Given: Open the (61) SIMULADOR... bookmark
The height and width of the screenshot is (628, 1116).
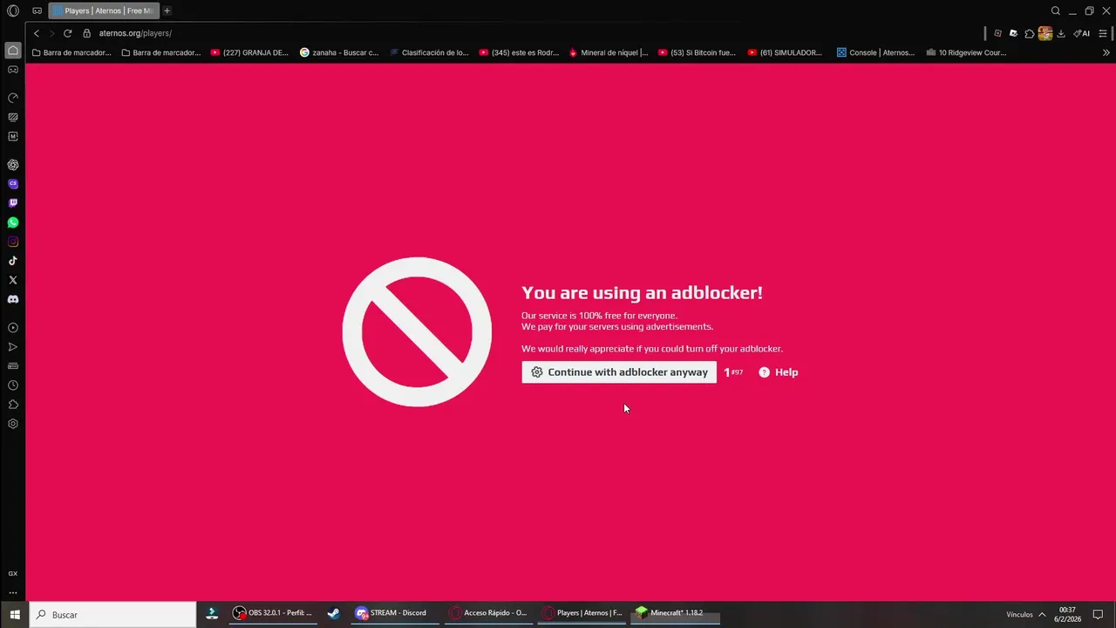Looking at the screenshot, I should coord(786,52).
